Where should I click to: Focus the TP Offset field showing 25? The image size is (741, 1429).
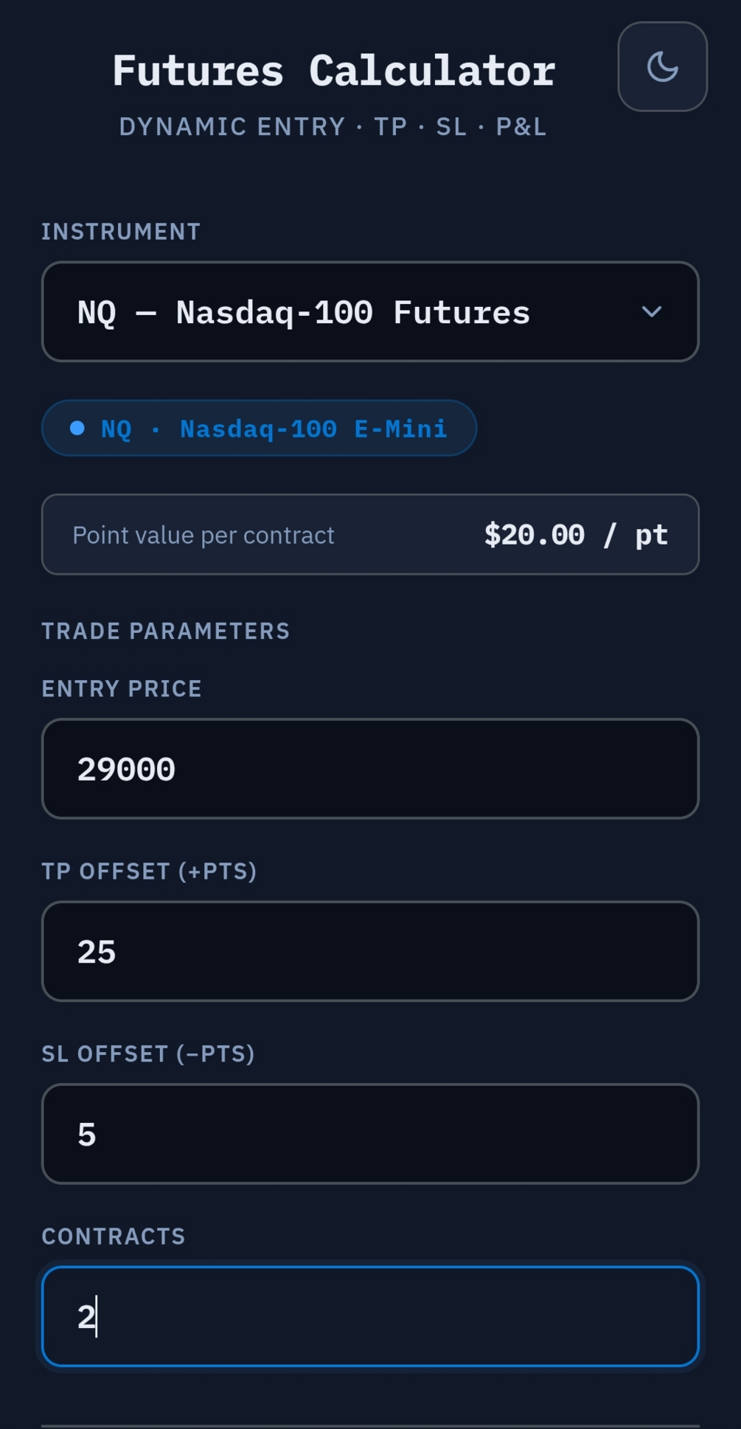370,952
